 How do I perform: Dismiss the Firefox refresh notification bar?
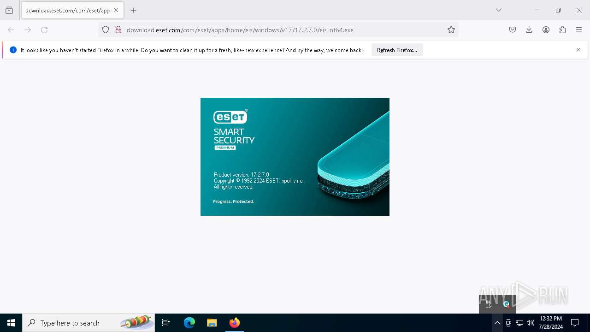pos(578,50)
